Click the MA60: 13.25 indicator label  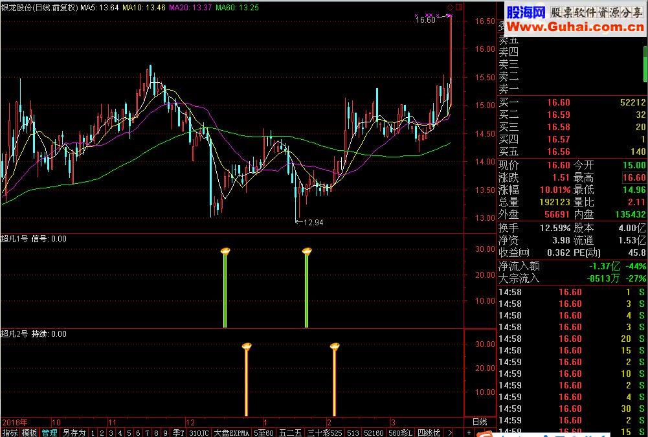pyautogui.click(x=237, y=7)
